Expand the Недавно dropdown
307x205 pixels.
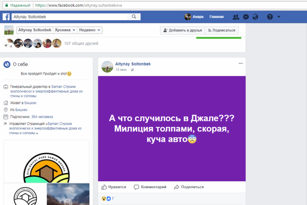click(90, 30)
